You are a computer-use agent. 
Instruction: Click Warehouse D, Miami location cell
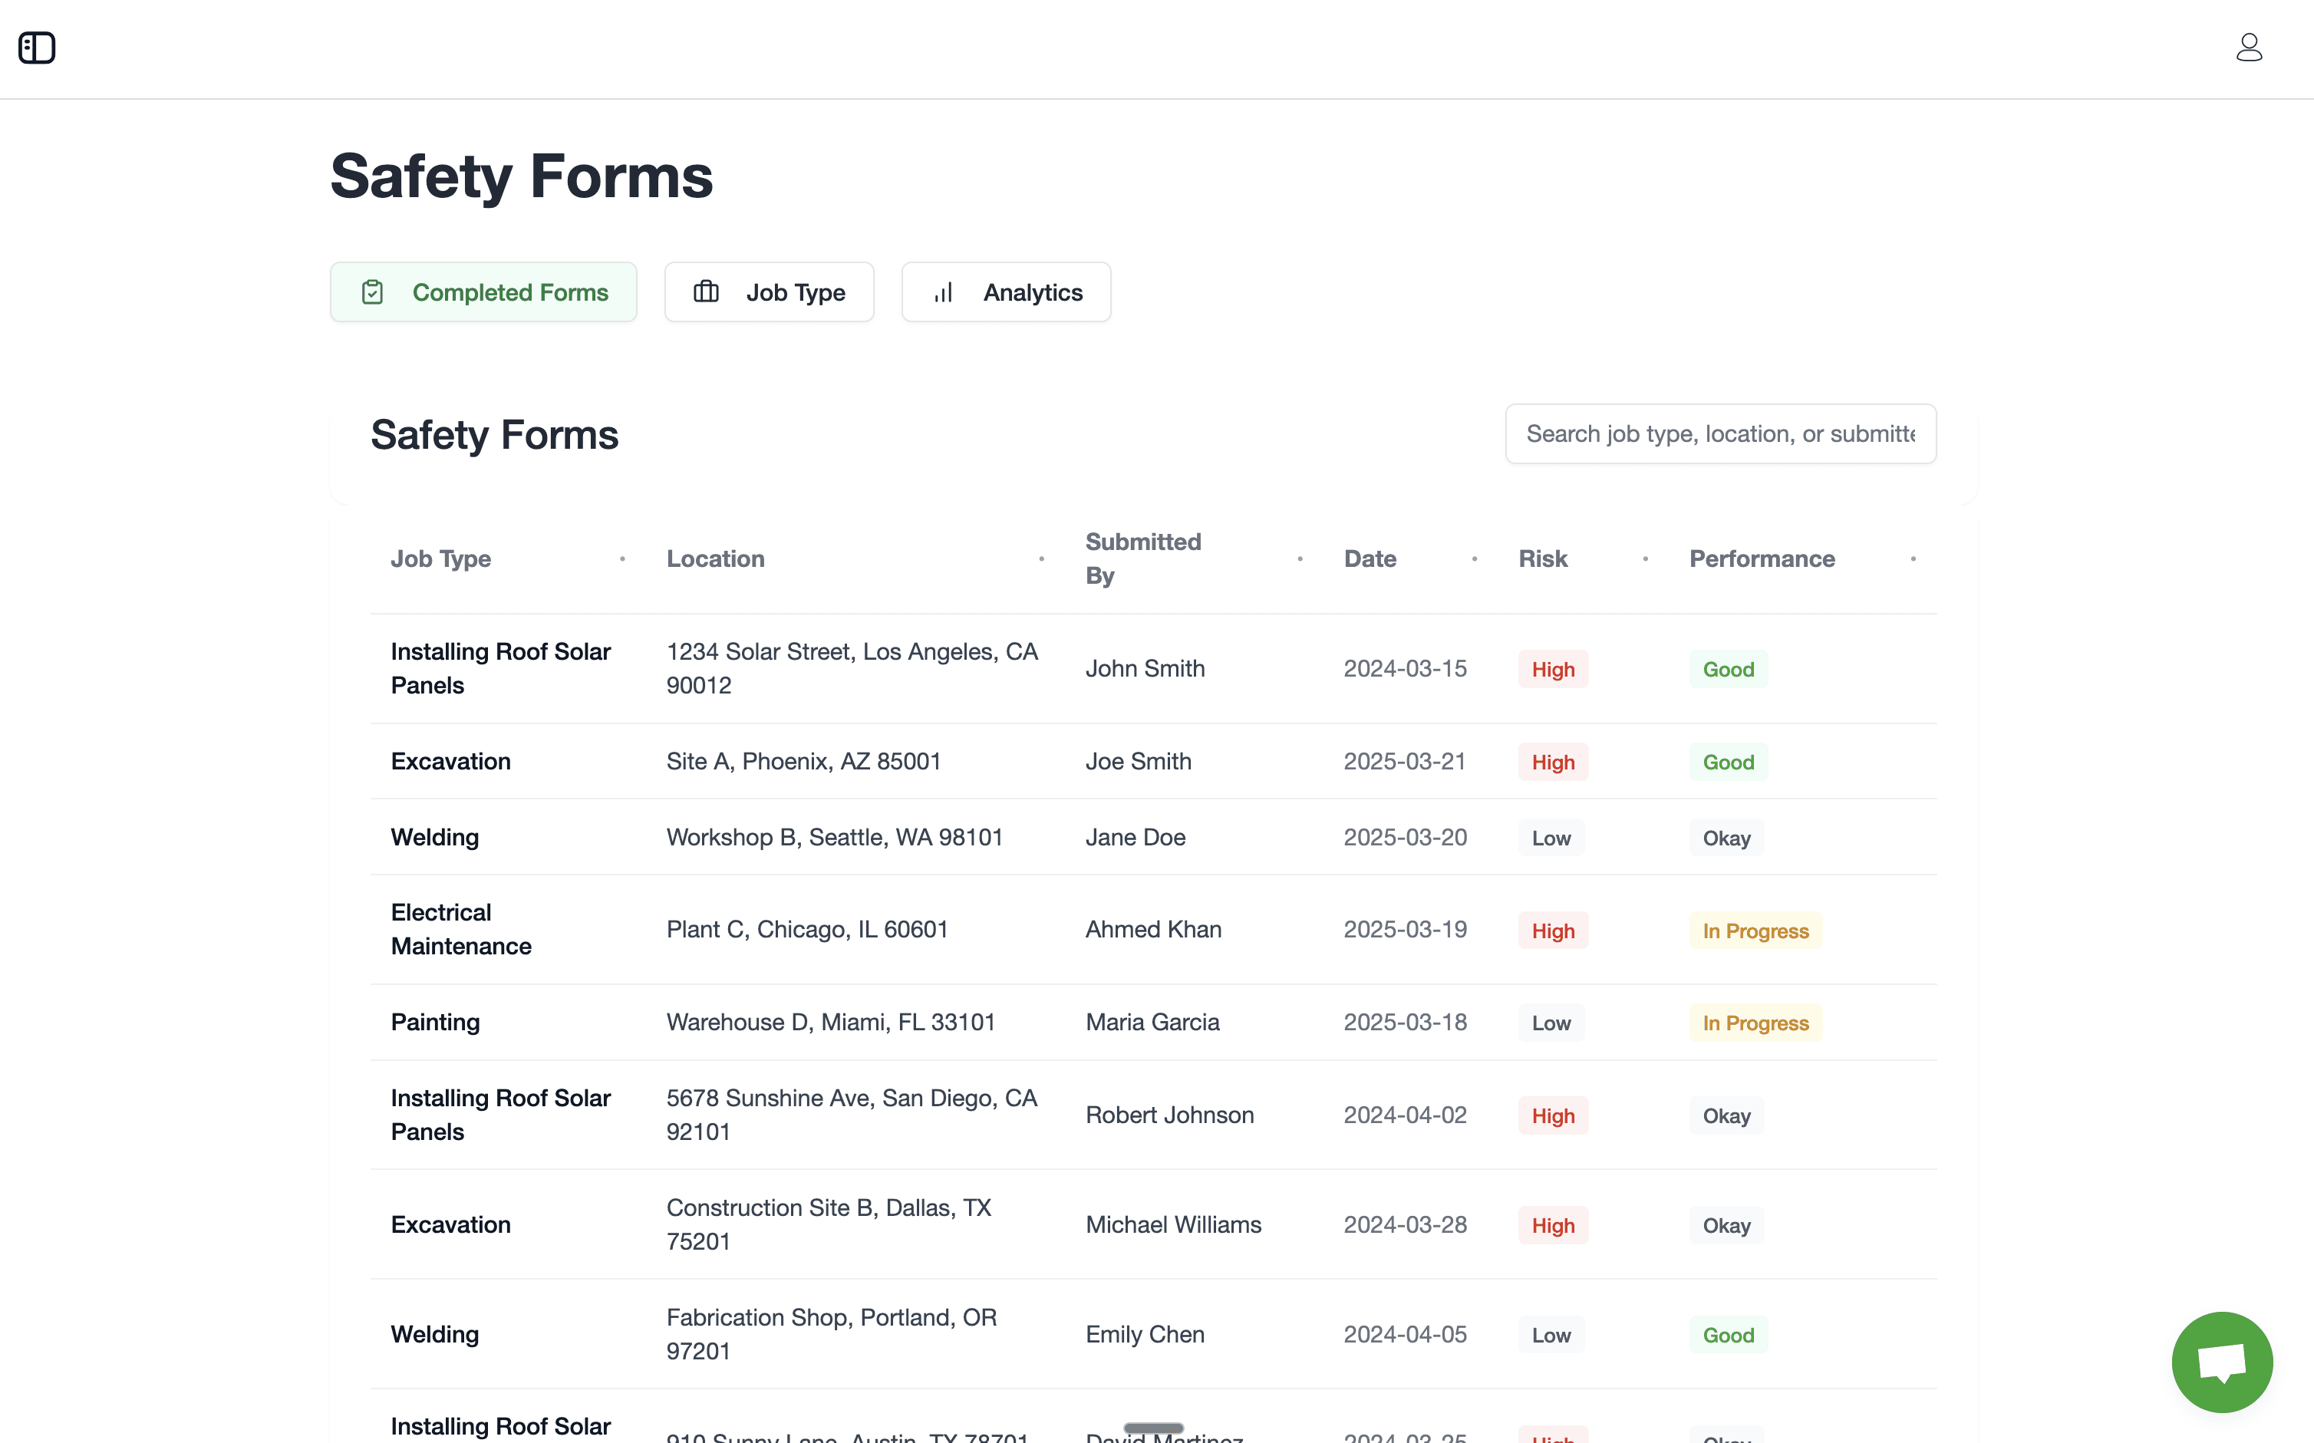click(830, 1022)
